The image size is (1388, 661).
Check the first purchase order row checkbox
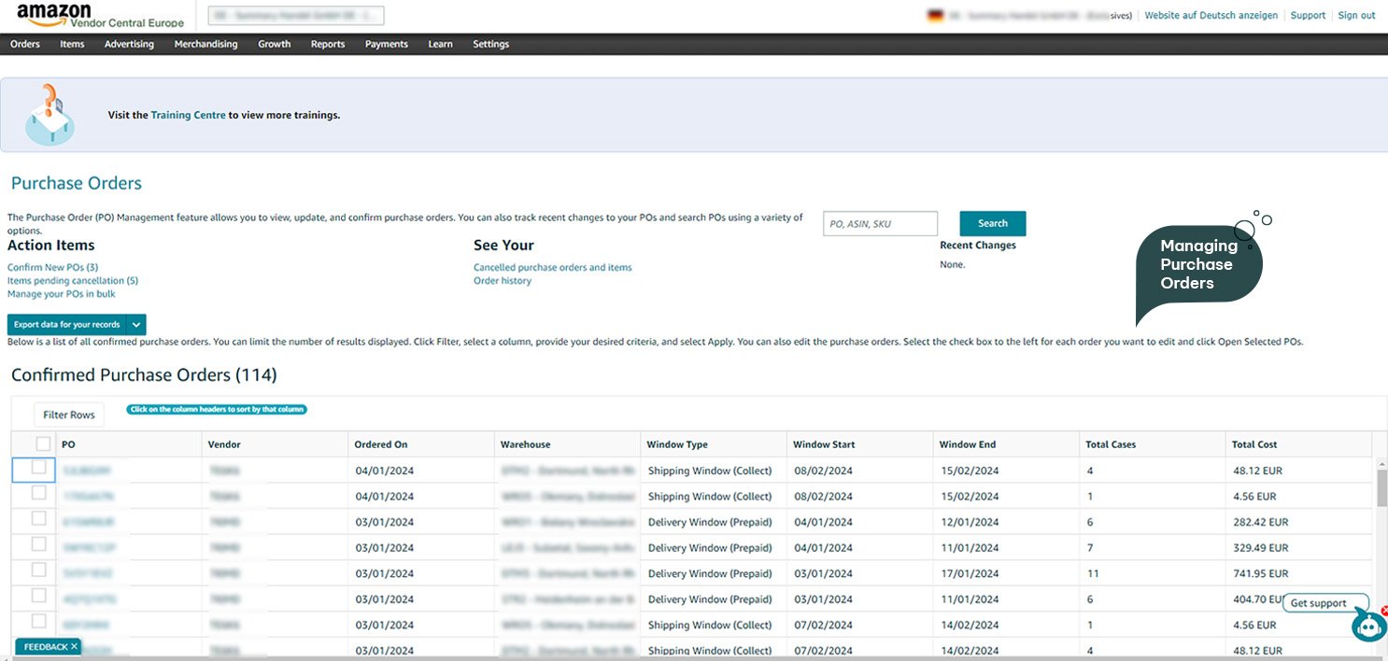click(39, 468)
